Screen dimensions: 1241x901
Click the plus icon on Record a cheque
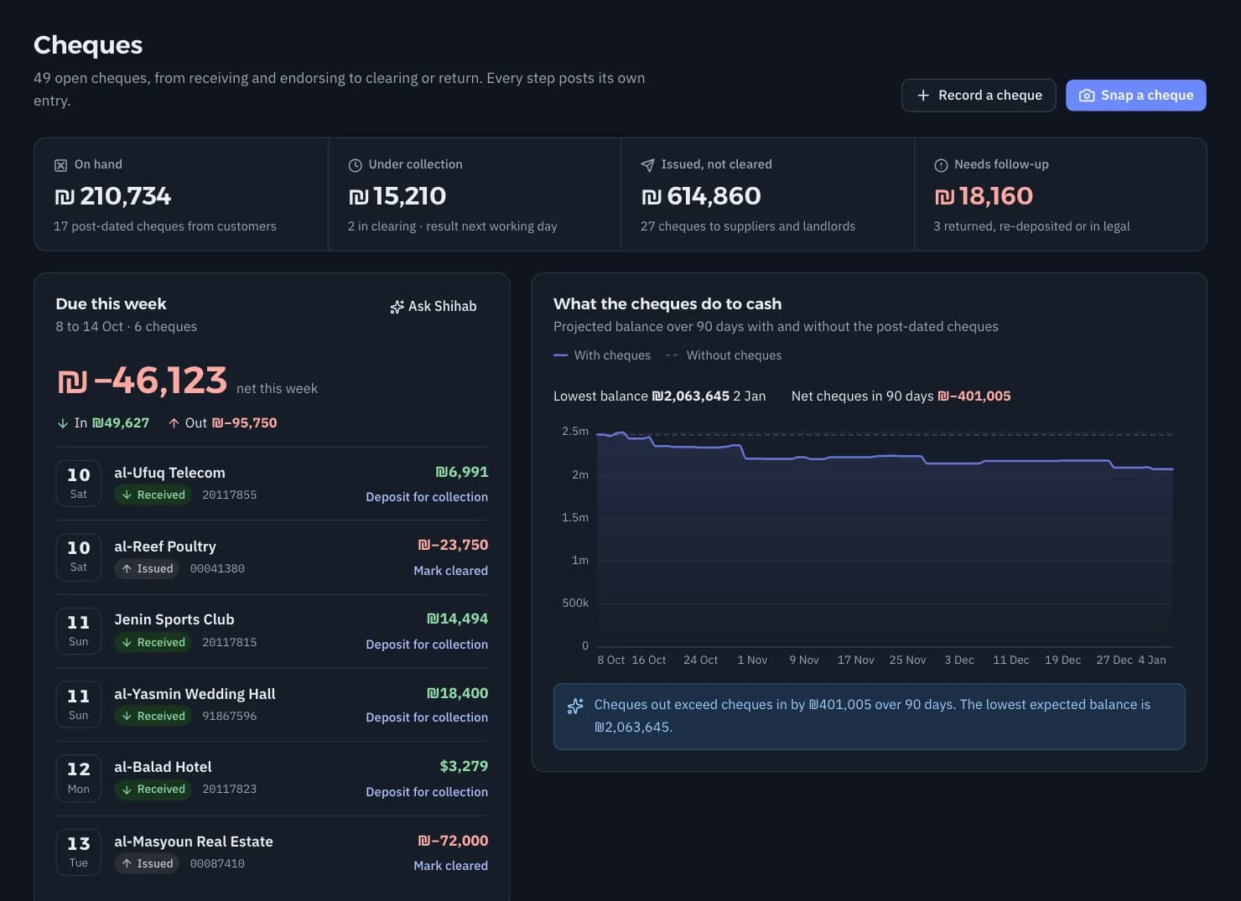[923, 96]
